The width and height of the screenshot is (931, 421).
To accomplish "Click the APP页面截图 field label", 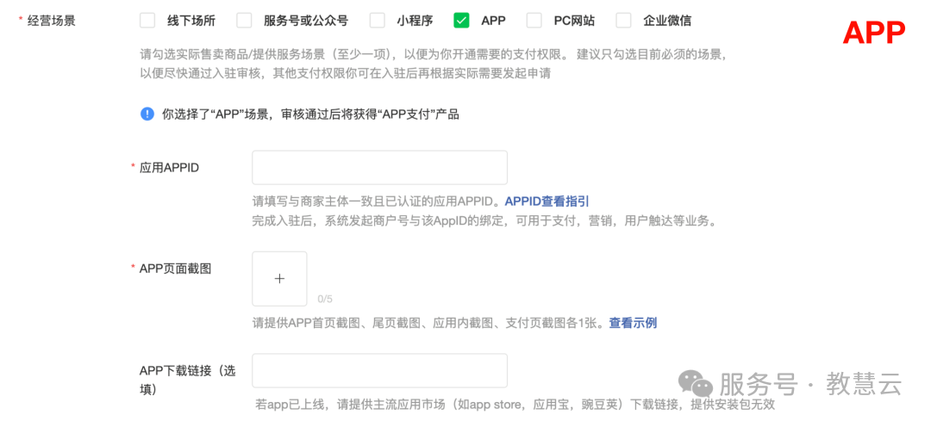I will point(175,269).
